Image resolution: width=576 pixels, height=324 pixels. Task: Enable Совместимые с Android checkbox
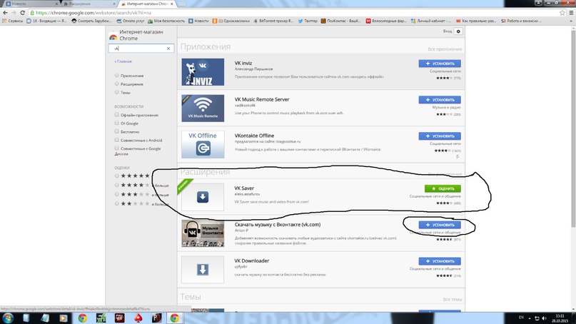pyautogui.click(x=117, y=140)
